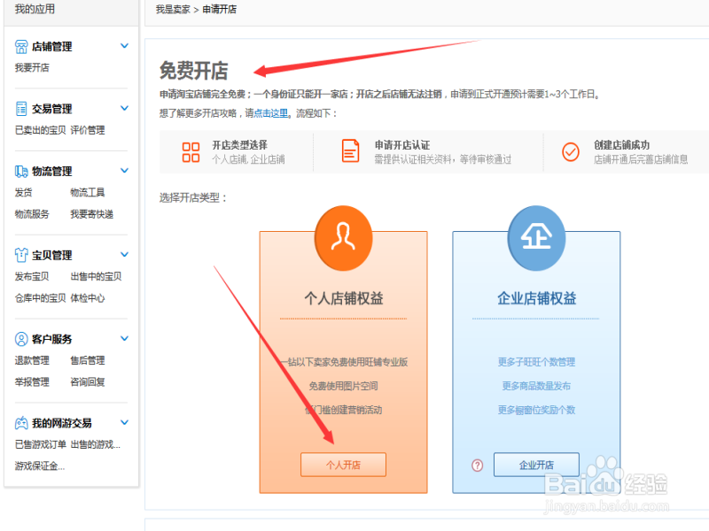
Task: Click the 宝贝管理 shirt icon
Action: tap(21, 255)
